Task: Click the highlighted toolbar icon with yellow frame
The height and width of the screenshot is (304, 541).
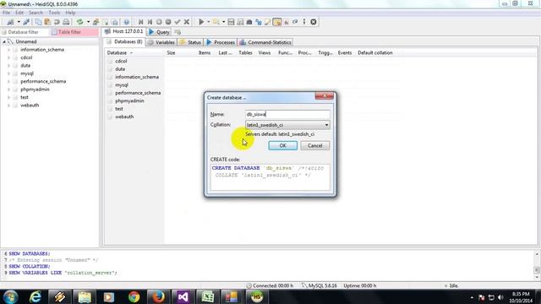Action: pos(276,22)
